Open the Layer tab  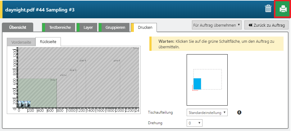point(88,27)
